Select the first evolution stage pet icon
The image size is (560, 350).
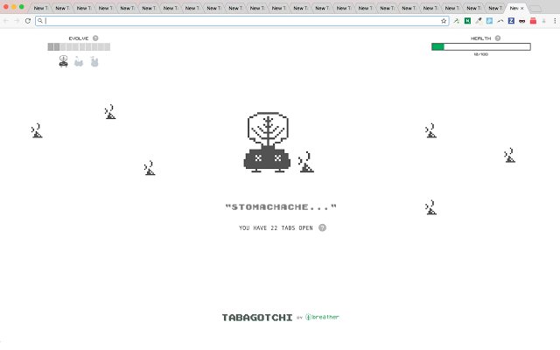pyautogui.click(x=64, y=61)
